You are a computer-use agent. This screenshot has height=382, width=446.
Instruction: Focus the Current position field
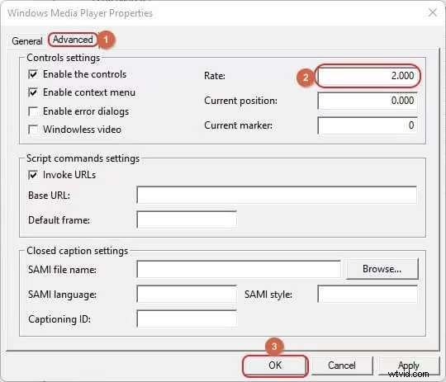(x=368, y=101)
